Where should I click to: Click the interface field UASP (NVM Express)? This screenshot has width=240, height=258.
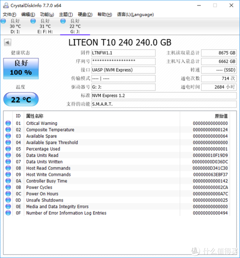[x=123, y=70]
